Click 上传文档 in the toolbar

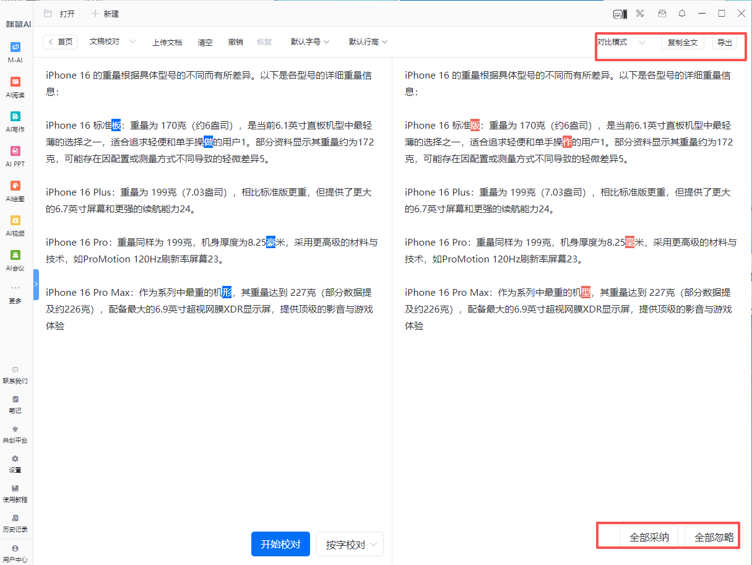[x=167, y=42]
